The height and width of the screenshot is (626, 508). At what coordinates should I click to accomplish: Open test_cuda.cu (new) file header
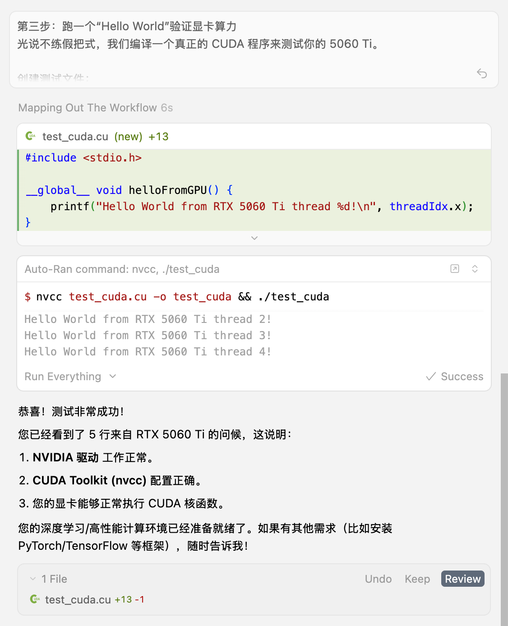(254, 136)
